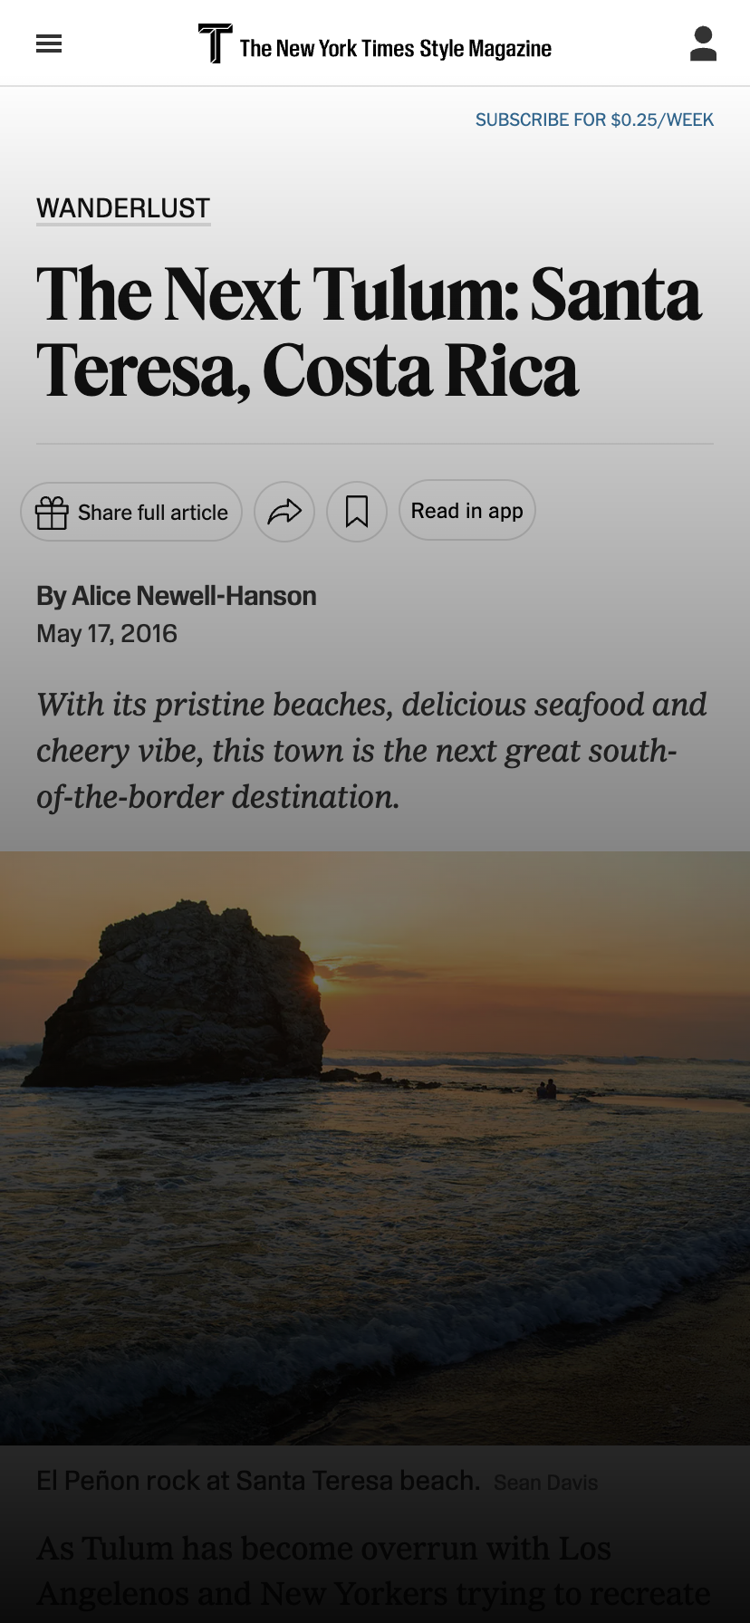Click The New York Times Style Magazine title

[x=396, y=48]
